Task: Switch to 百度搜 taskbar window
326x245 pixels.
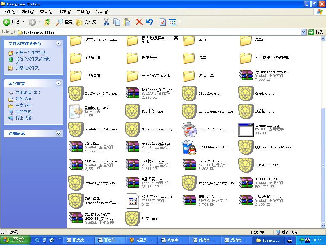Action: pyautogui.click(x=79, y=241)
